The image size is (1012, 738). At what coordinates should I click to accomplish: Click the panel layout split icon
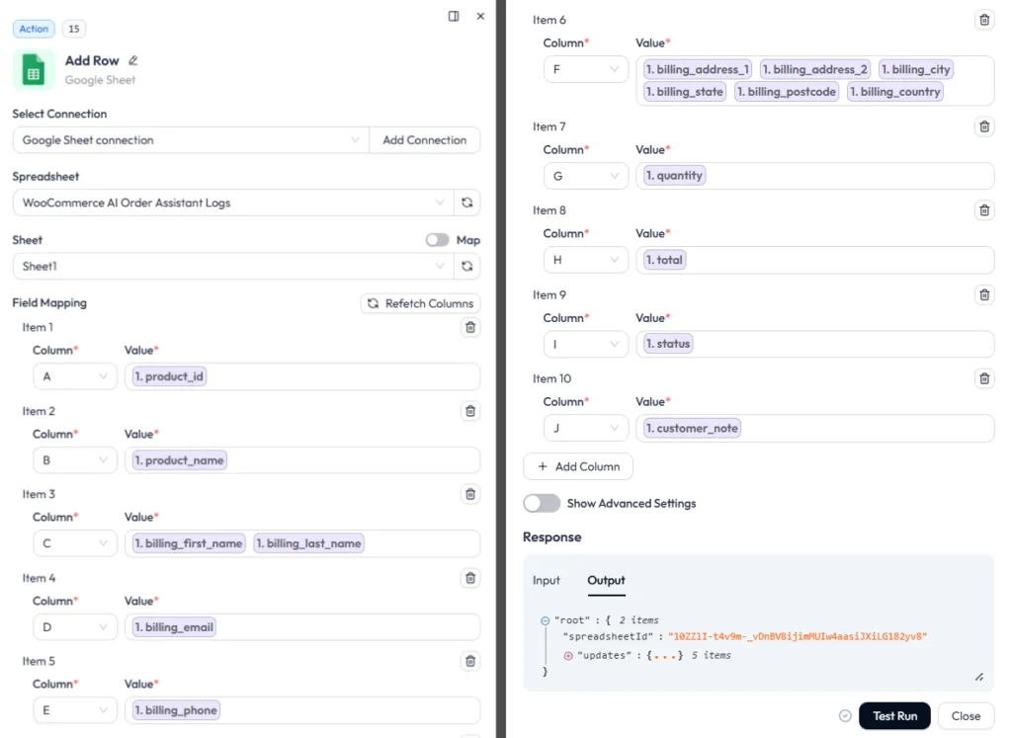coord(454,16)
